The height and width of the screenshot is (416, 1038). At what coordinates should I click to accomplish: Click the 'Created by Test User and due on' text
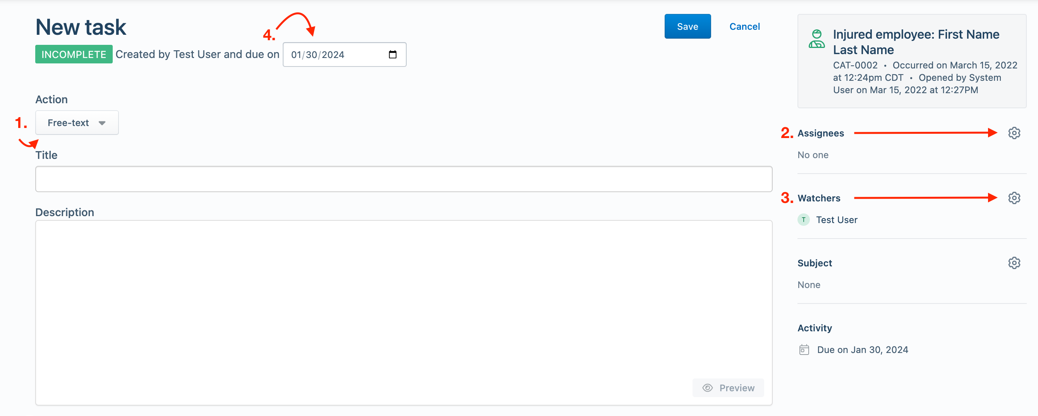pos(198,54)
